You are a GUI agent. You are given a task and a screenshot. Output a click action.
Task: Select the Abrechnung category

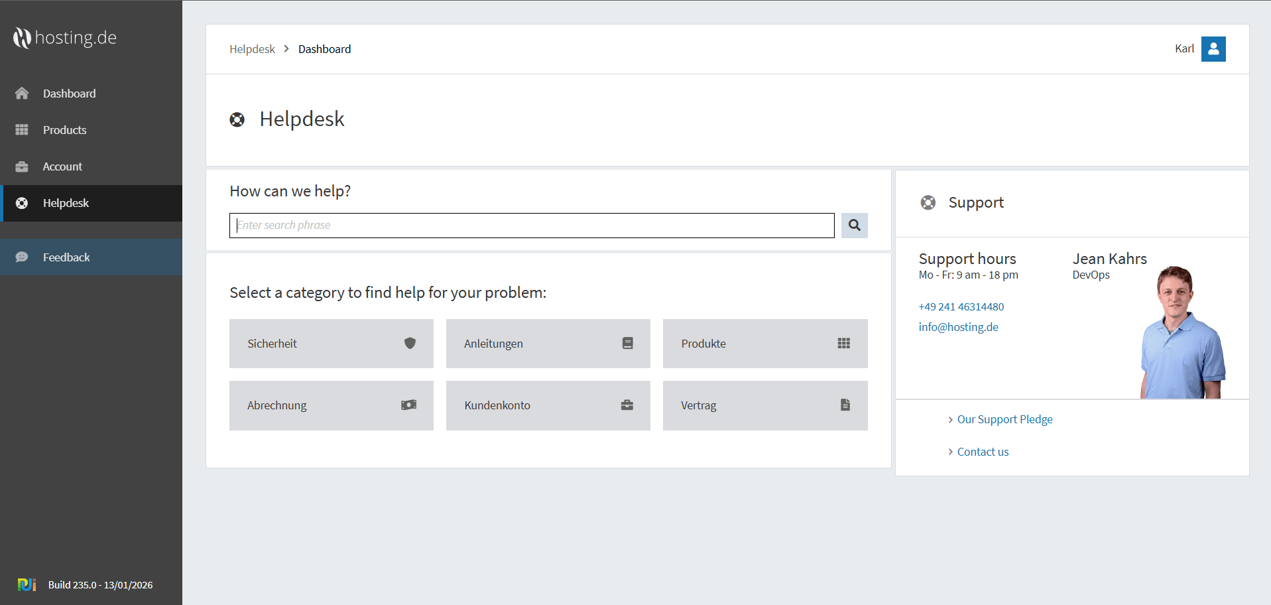[x=332, y=405]
